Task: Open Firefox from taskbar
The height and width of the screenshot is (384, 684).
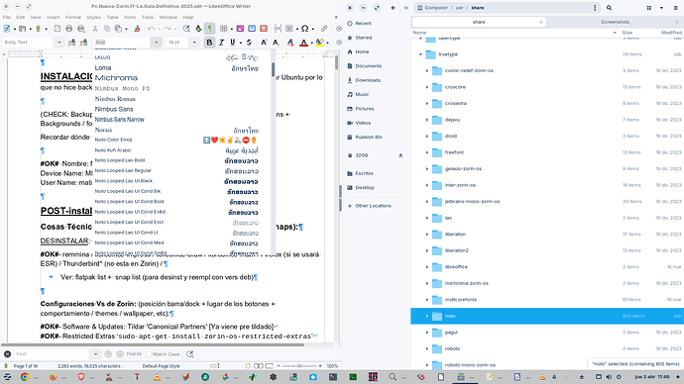Action: coord(53,377)
